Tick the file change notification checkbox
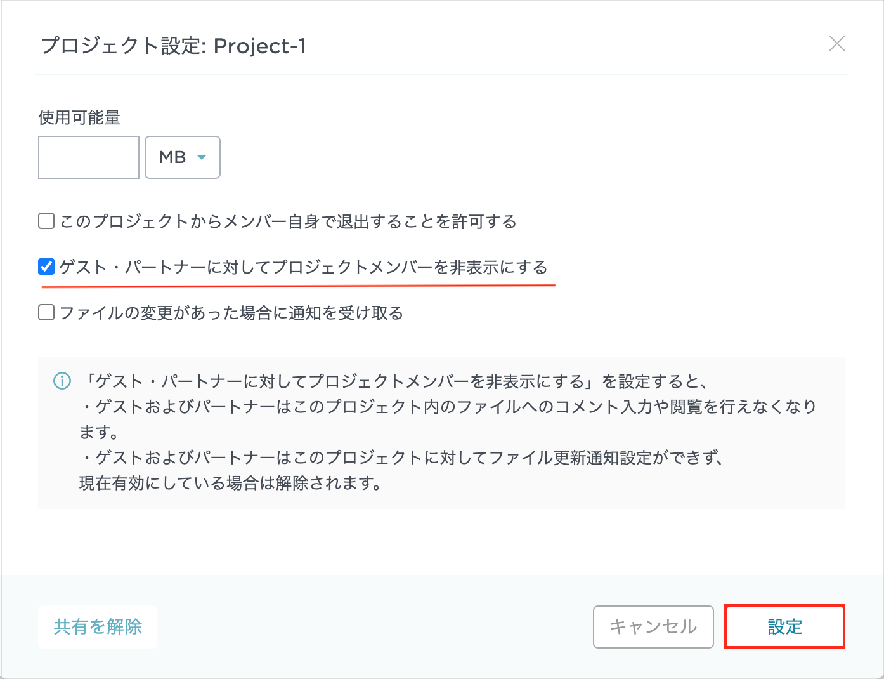The image size is (884, 679). coord(46,313)
